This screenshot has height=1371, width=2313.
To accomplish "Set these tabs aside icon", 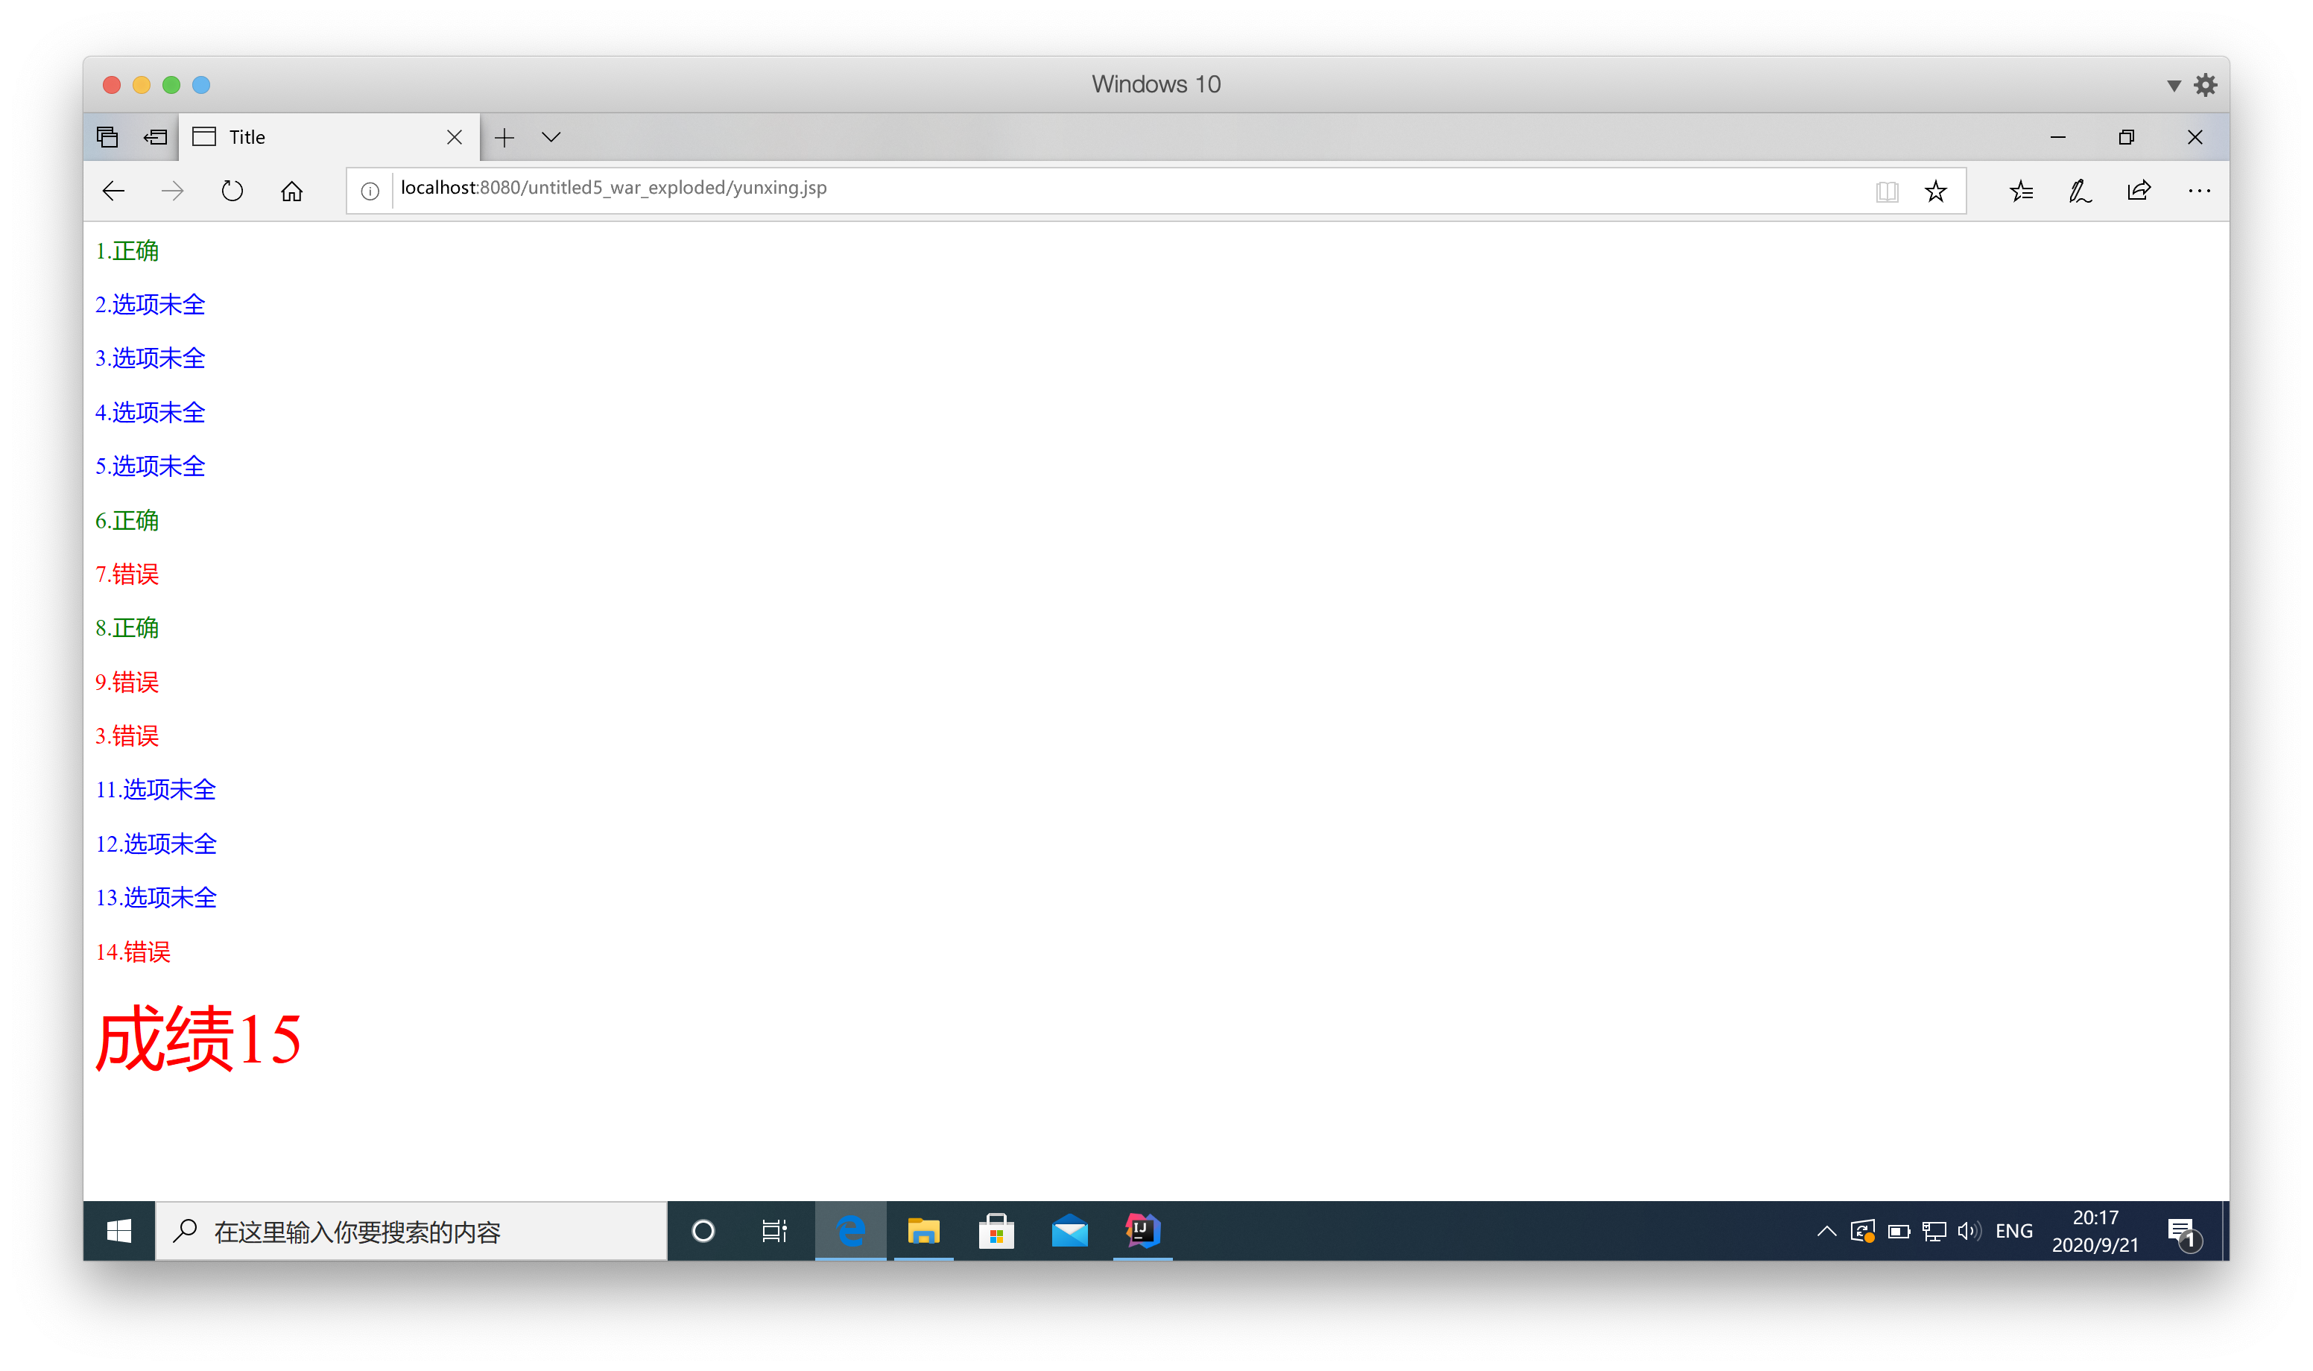I will pyautogui.click(x=155, y=137).
